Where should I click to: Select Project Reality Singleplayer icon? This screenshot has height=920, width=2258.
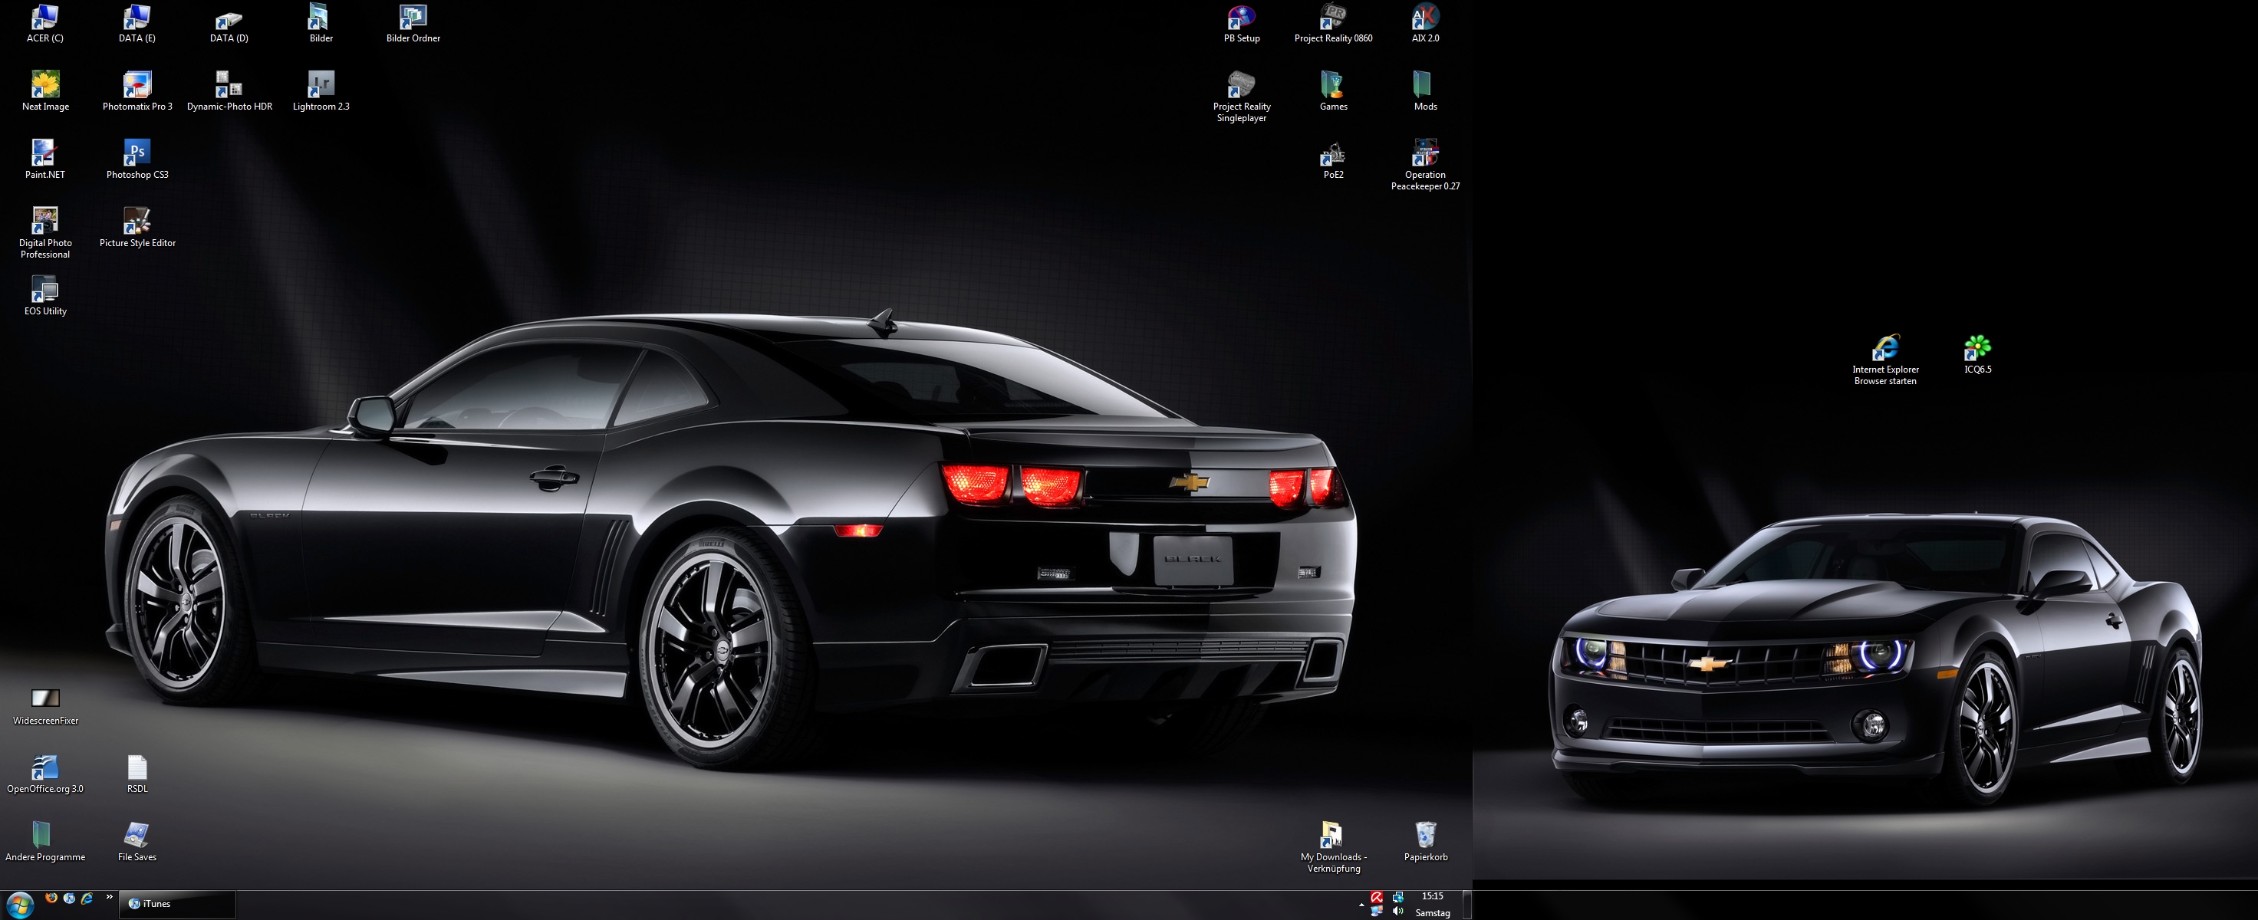click(1241, 97)
